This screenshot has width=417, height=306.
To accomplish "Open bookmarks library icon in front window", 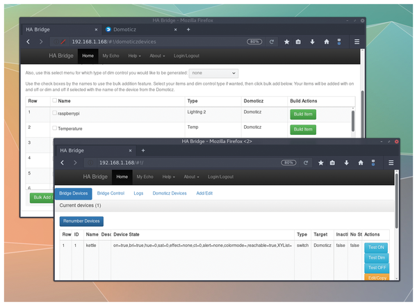I will pyautogui.click(x=332, y=163).
